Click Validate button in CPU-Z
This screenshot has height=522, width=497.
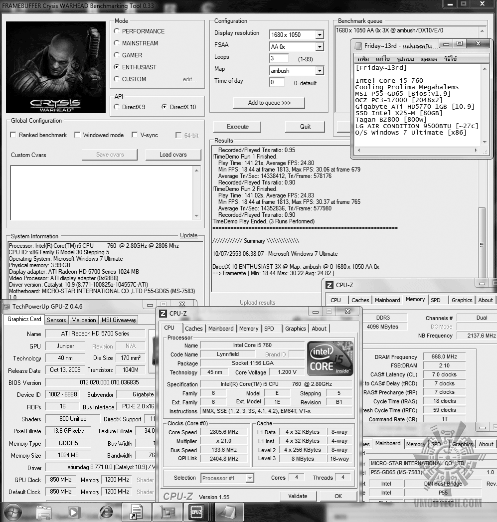pyautogui.click(x=298, y=496)
